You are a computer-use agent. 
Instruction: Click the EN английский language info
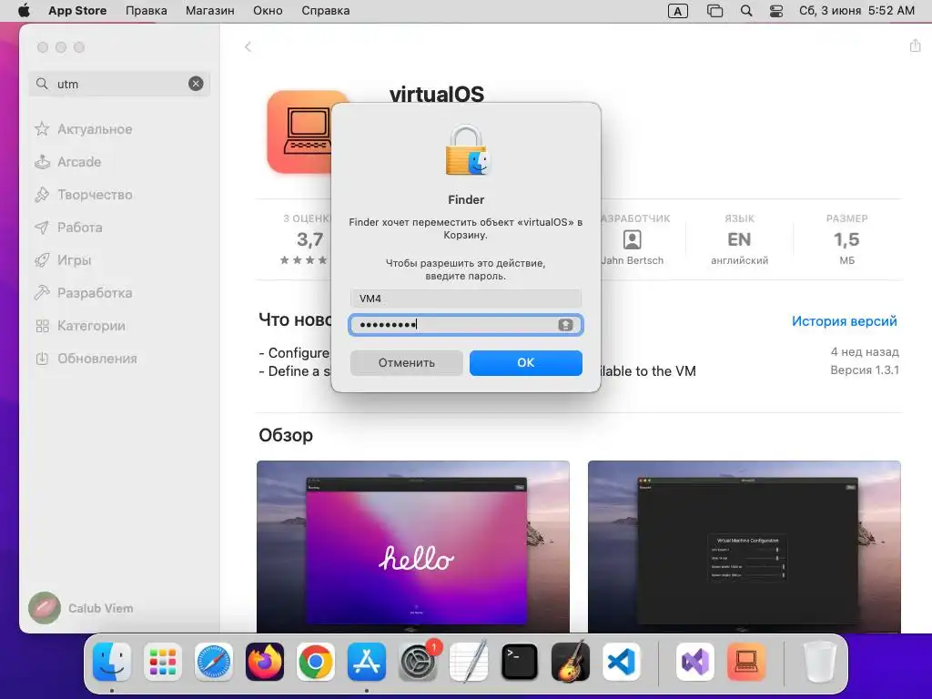[739, 239]
